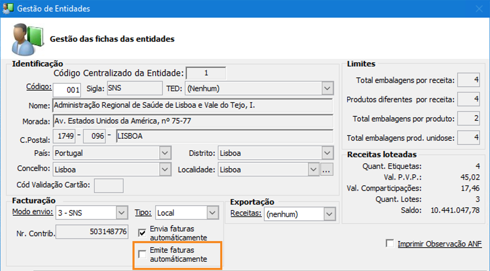Image resolution: width=490 pixels, height=271 pixels.
Task: Click the Código underlined label
Action: pos(39,86)
